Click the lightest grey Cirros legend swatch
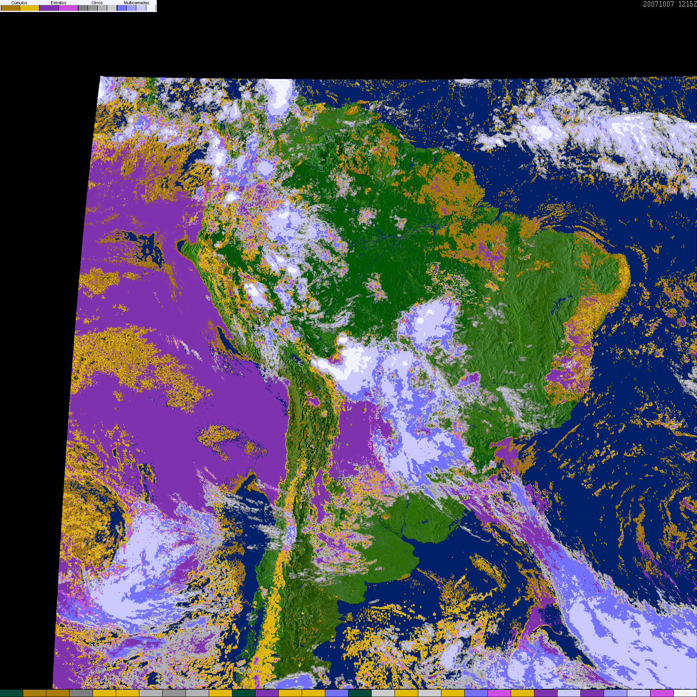The width and height of the screenshot is (697, 697). coord(112,8)
